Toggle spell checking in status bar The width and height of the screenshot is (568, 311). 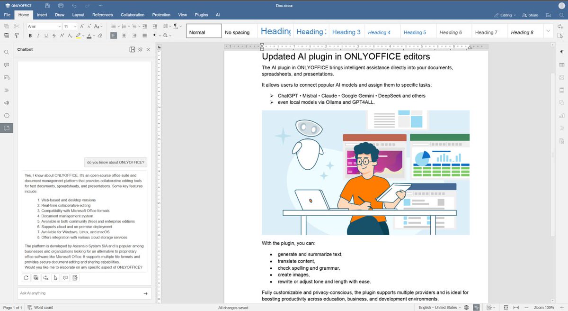pos(477,308)
